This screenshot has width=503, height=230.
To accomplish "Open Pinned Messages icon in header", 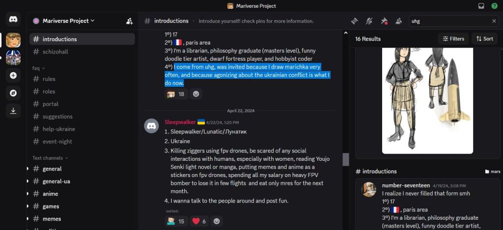I will point(384,21).
